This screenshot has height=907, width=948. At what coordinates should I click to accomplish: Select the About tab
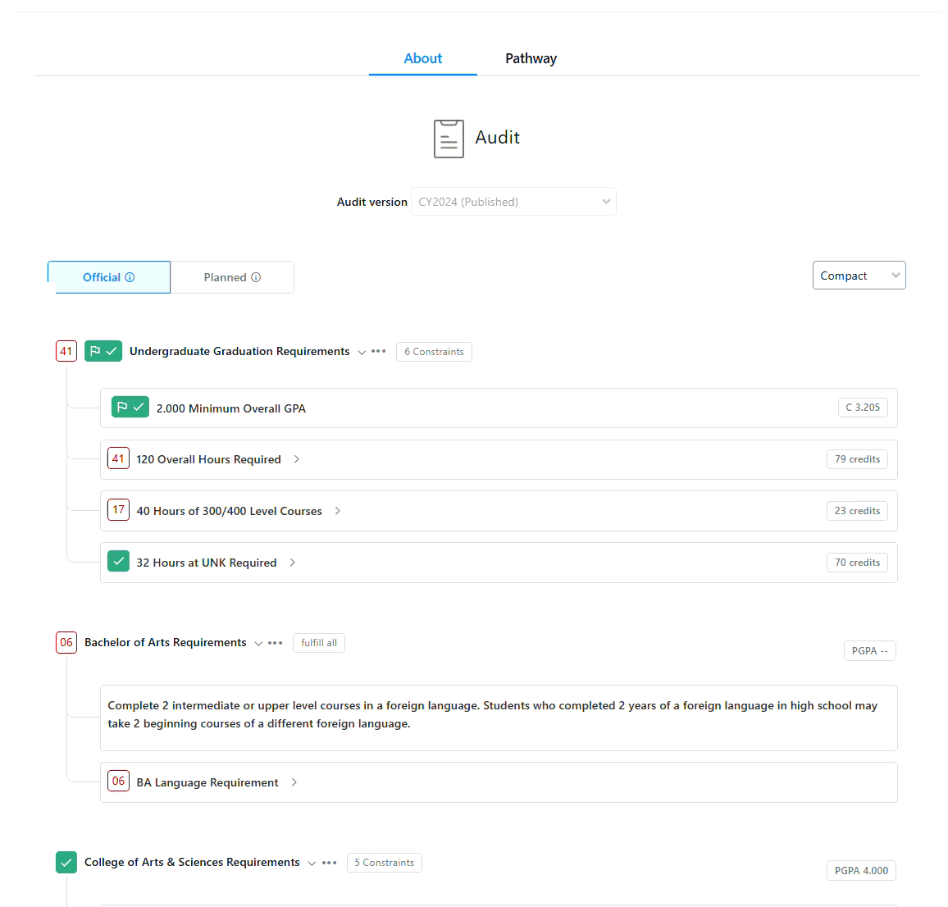[x=422, y=59]
